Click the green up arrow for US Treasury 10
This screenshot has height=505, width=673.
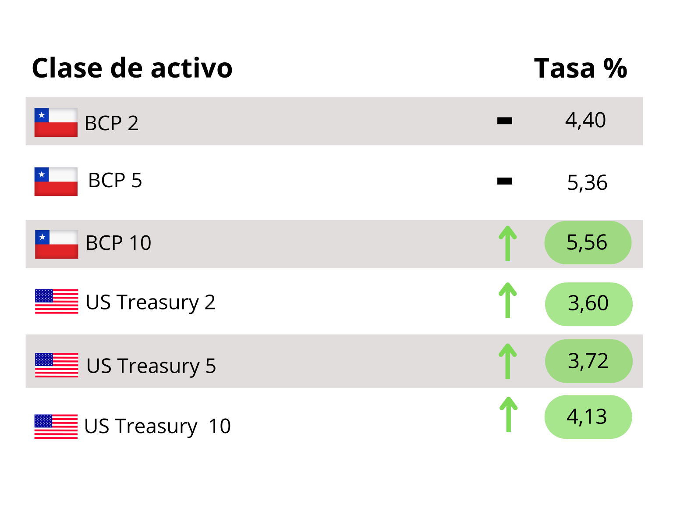508,415
